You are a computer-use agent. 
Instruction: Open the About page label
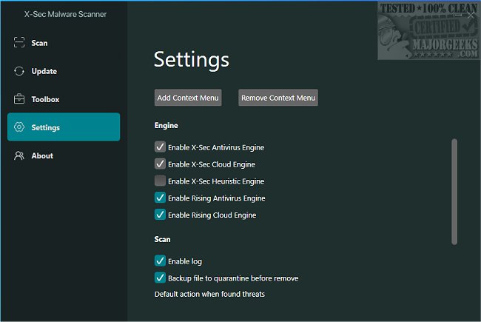click(42, 156)
